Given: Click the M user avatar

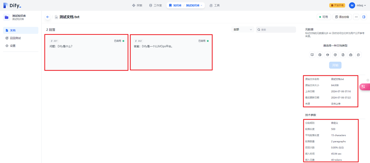Looking at the screenshot, I should (352, 5).
